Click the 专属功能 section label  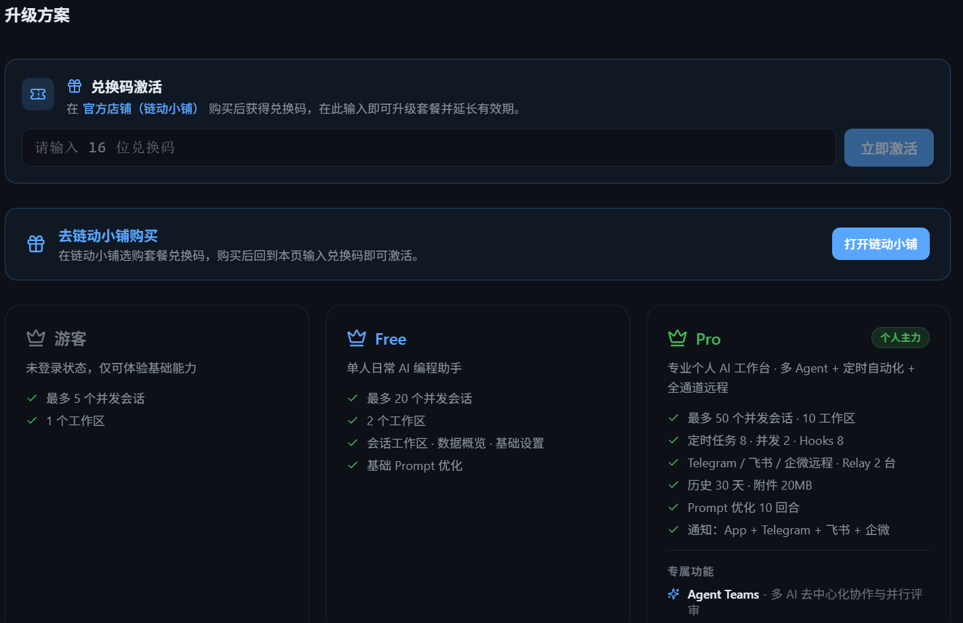pyautogui.click(x=690, y=572)
